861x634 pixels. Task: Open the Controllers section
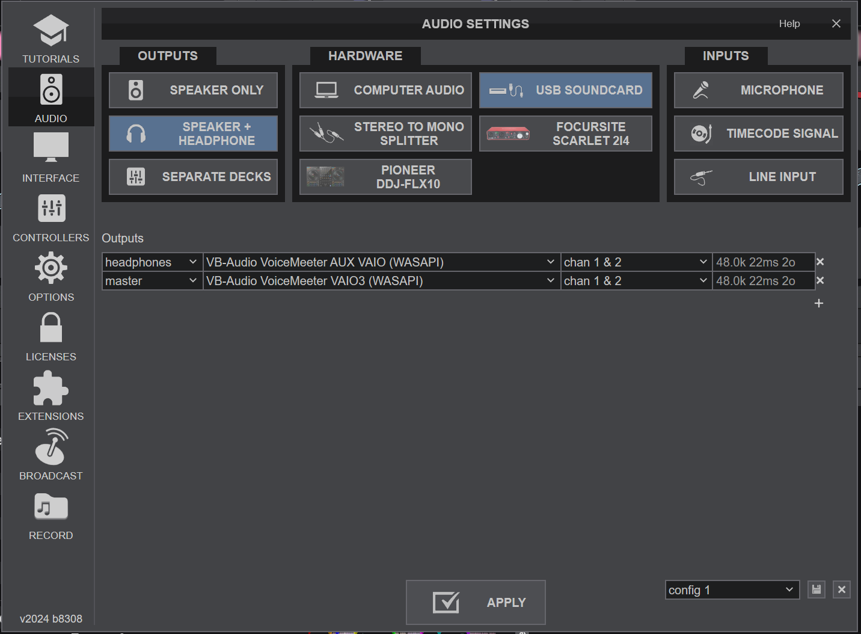click(51, 217)
